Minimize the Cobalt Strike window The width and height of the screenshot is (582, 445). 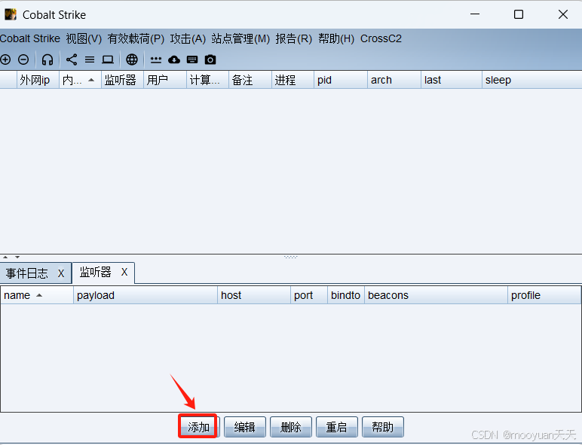tap(475, 14)
